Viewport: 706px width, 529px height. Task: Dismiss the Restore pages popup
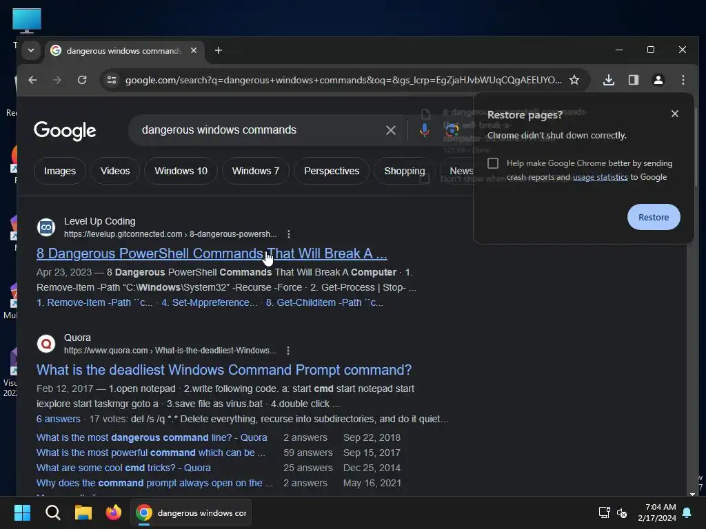[674, 114]
